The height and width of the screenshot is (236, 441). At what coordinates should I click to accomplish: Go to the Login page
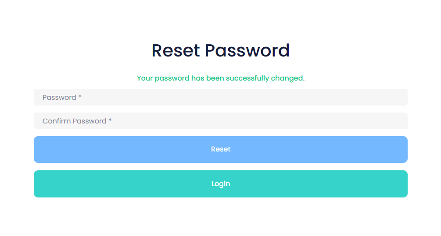click(220, 184)
